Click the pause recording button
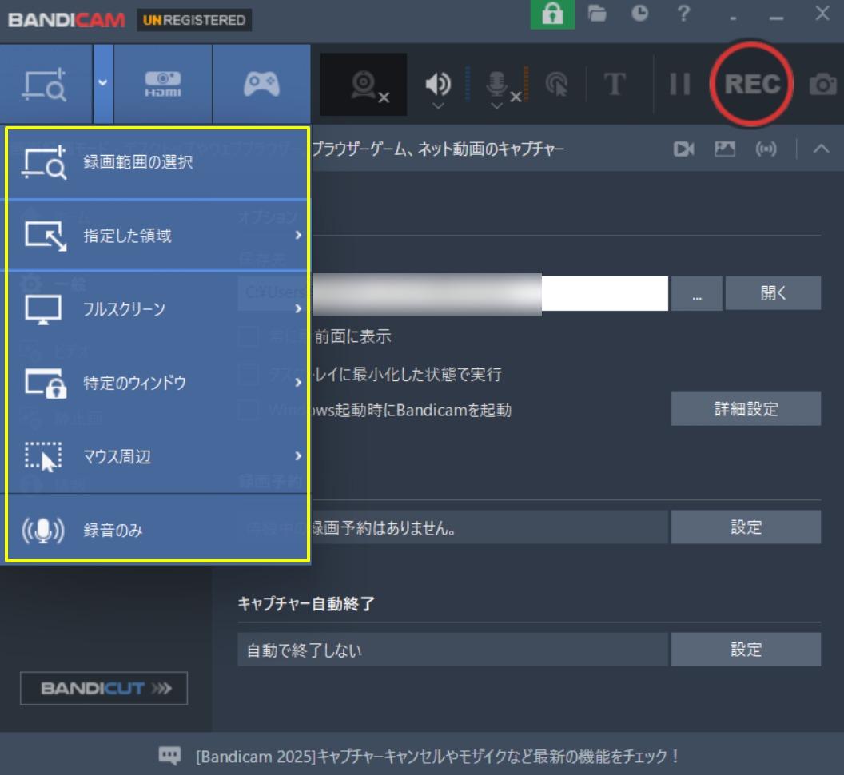This screenshot has width=844, height=775. [x=679, y=85]
